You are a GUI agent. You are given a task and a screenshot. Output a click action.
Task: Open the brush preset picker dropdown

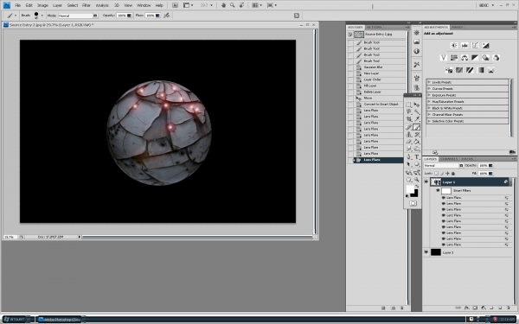[42, 16]
